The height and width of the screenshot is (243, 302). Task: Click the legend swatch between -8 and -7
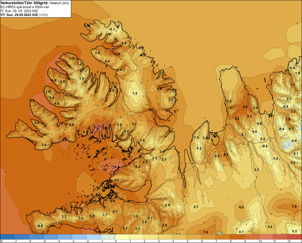pyautogui.click(x=7, y=237)
